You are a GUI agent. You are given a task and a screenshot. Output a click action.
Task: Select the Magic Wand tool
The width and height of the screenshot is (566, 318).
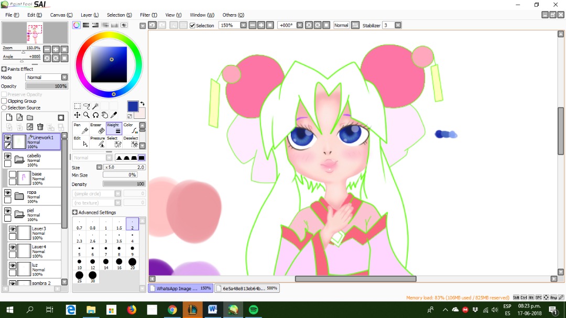[96, 106]
